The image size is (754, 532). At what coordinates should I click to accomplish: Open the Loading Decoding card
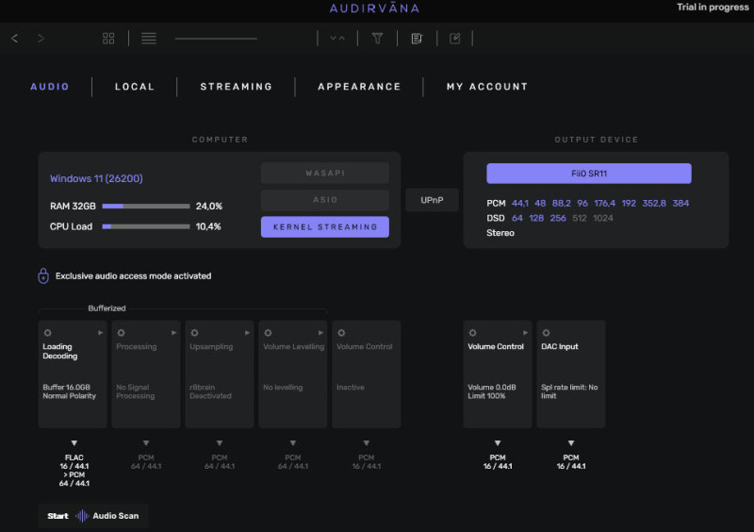click(x=73, y=374)
